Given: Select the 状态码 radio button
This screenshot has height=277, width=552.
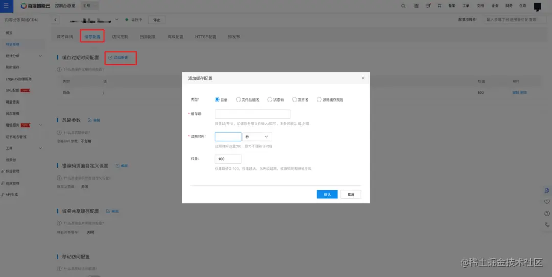Looking at the screenshot, I should point(270,100).
